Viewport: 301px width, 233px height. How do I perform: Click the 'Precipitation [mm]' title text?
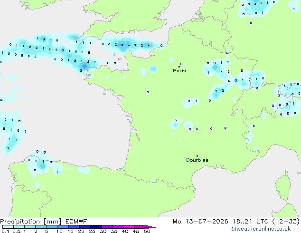[31, 222]
